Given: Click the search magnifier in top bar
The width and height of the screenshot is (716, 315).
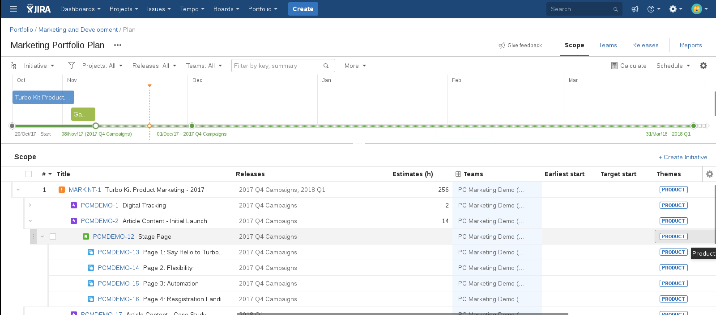Looking at the screenshot, I should (616, 9).
